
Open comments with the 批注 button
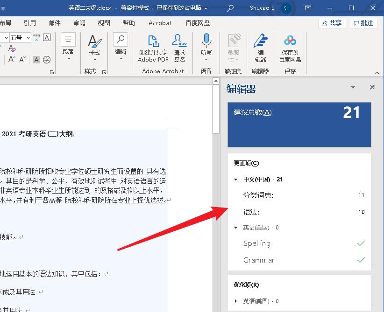(363, 23)
